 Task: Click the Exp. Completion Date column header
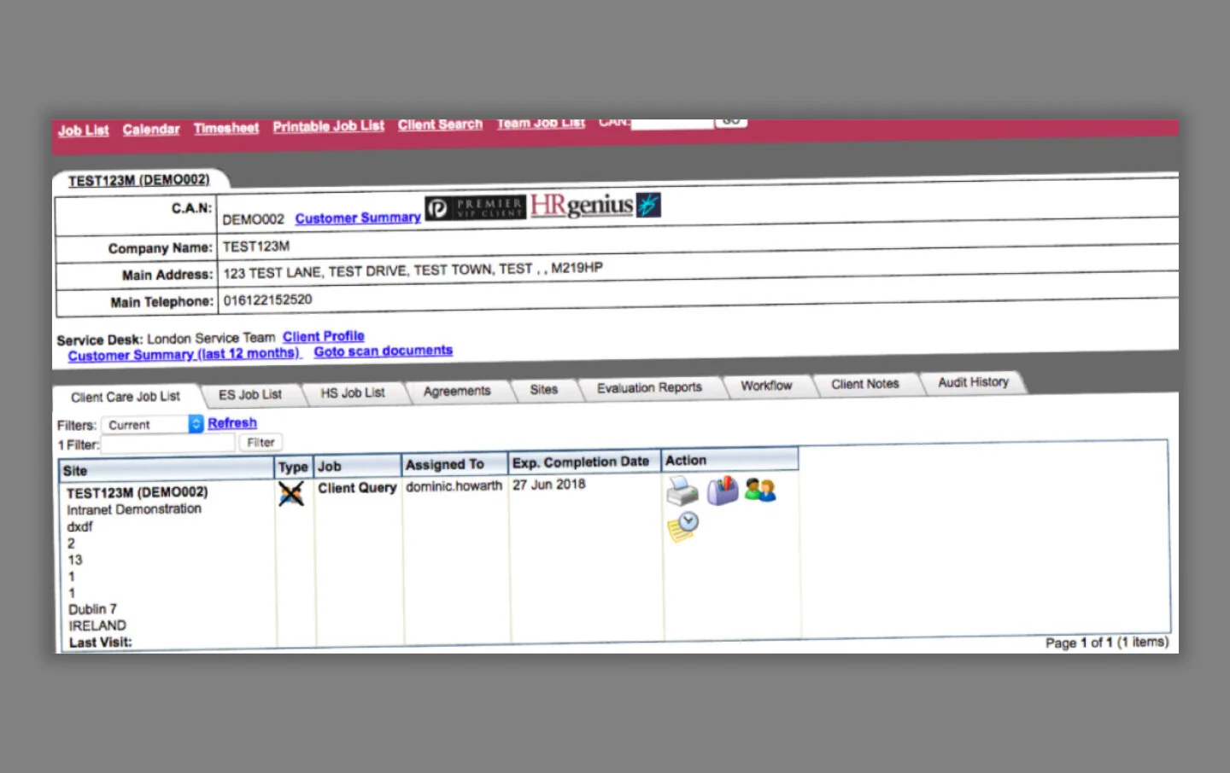tap(584, 462)
